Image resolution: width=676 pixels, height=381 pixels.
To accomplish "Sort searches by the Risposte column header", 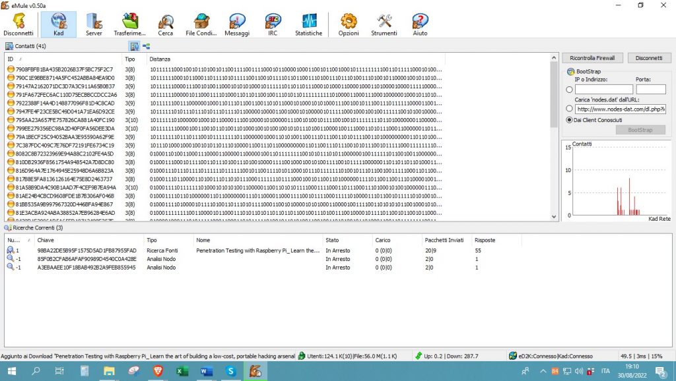I will click(485, 241).
